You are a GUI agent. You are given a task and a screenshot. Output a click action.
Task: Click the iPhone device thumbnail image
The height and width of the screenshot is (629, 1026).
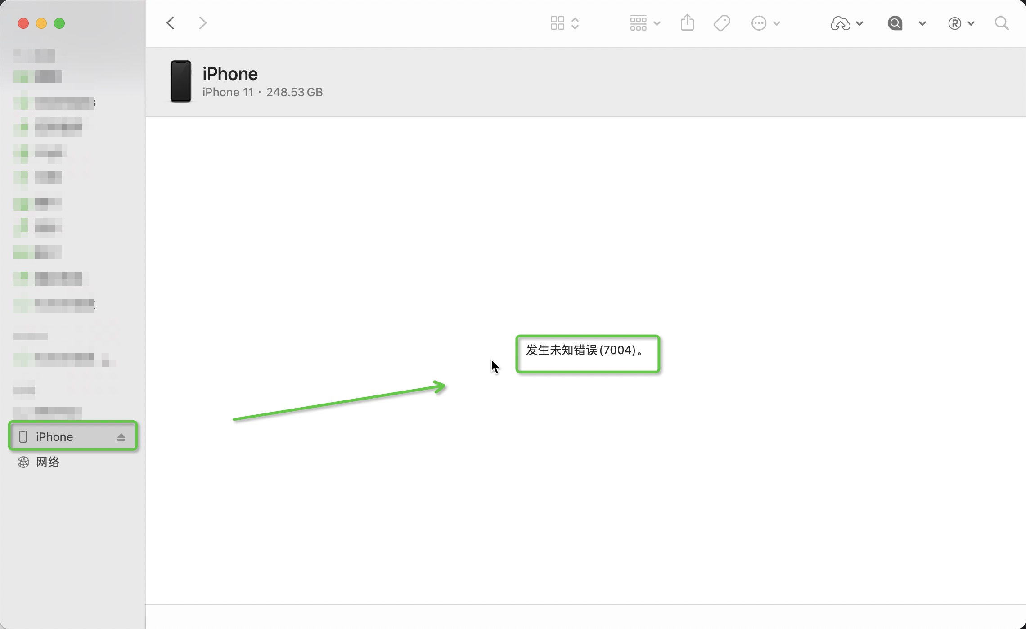(180, 81)
